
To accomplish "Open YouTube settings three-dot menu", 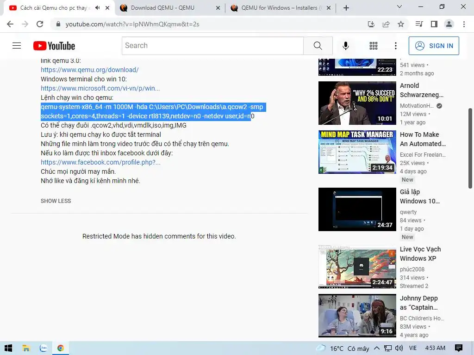I will point(396,46).
